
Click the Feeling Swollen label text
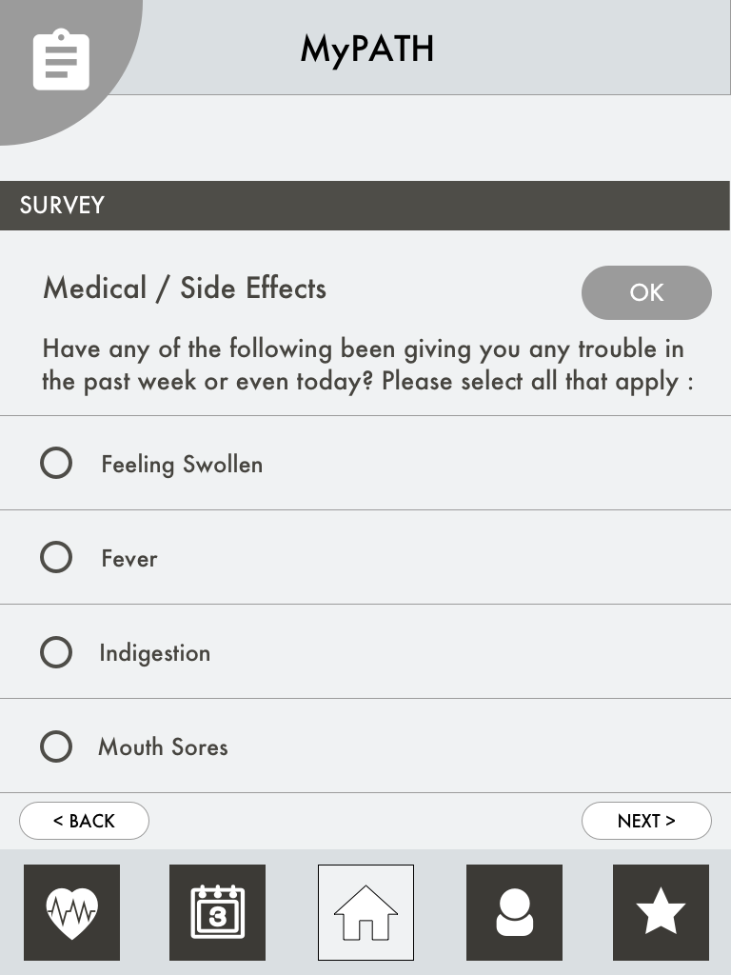[182, 465]
